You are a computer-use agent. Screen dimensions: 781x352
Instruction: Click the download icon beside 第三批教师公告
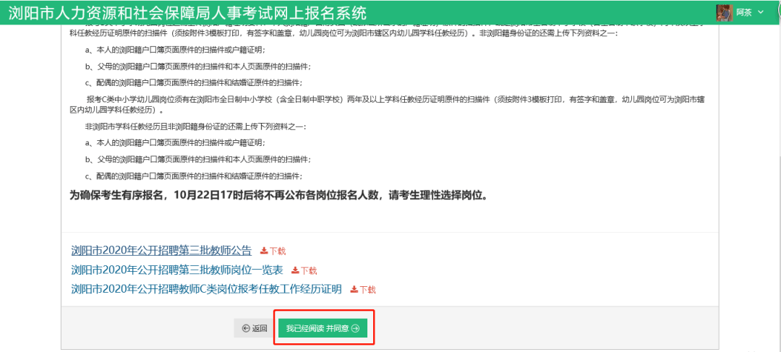coord(264,252)
